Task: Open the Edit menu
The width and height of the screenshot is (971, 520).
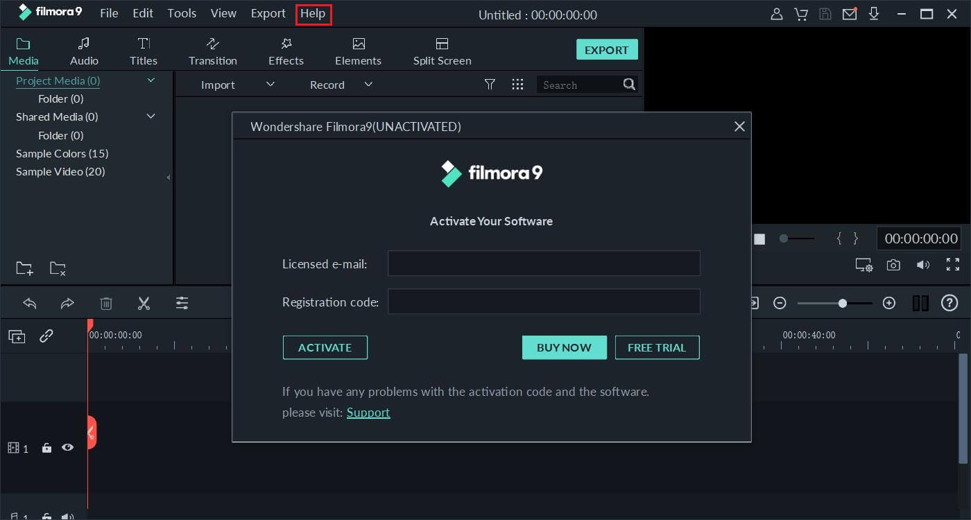Action: (x=143, y=13)
